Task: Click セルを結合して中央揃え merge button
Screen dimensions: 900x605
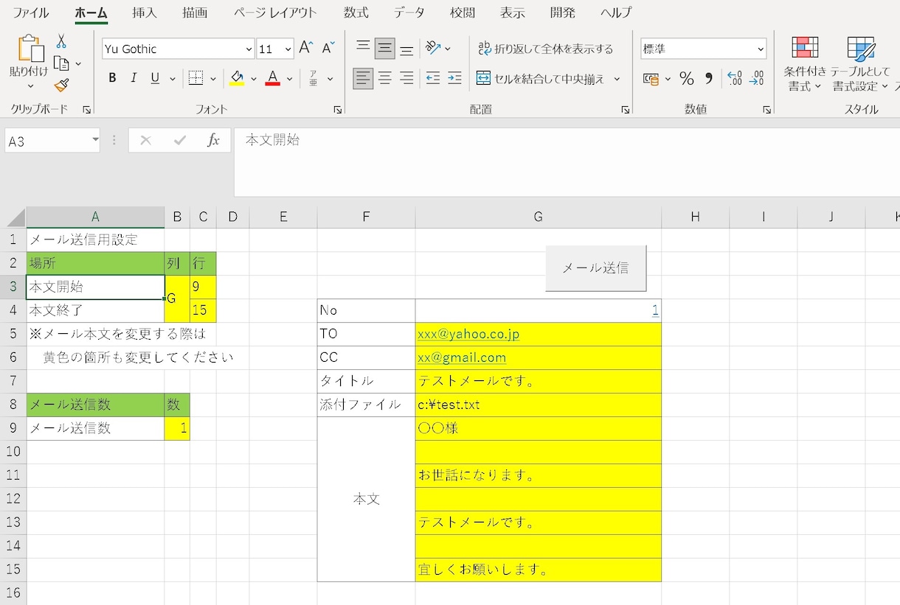Action: pos(541,78)
